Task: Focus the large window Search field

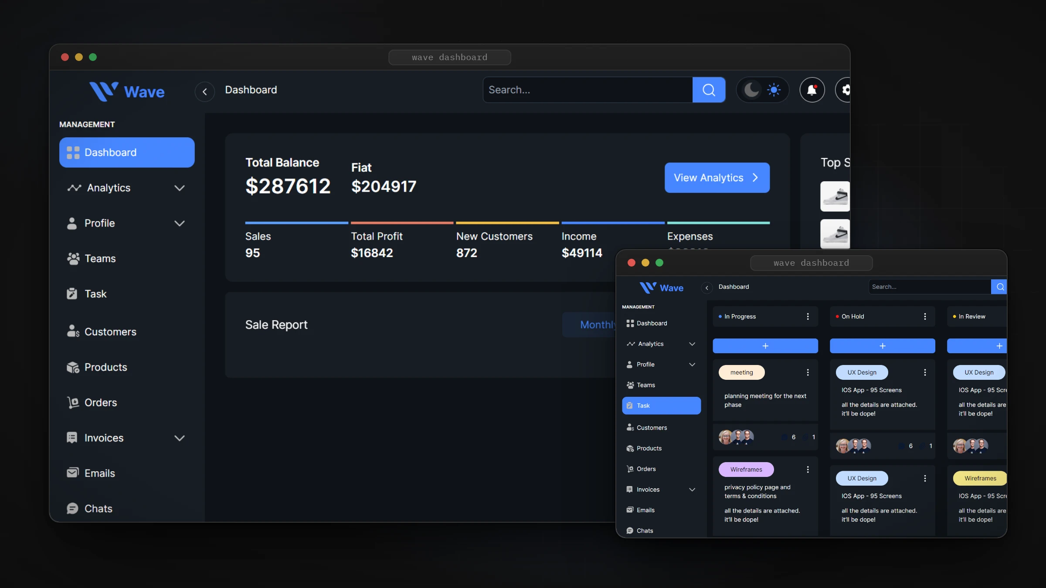Action: tap(588, 90)
